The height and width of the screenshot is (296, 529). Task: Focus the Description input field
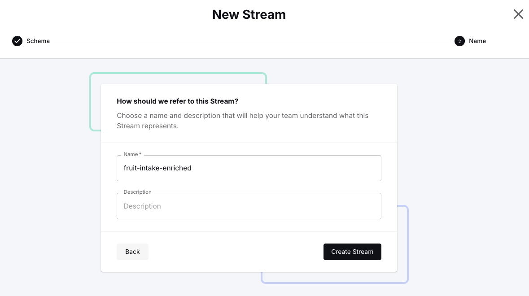pos(249,206)
